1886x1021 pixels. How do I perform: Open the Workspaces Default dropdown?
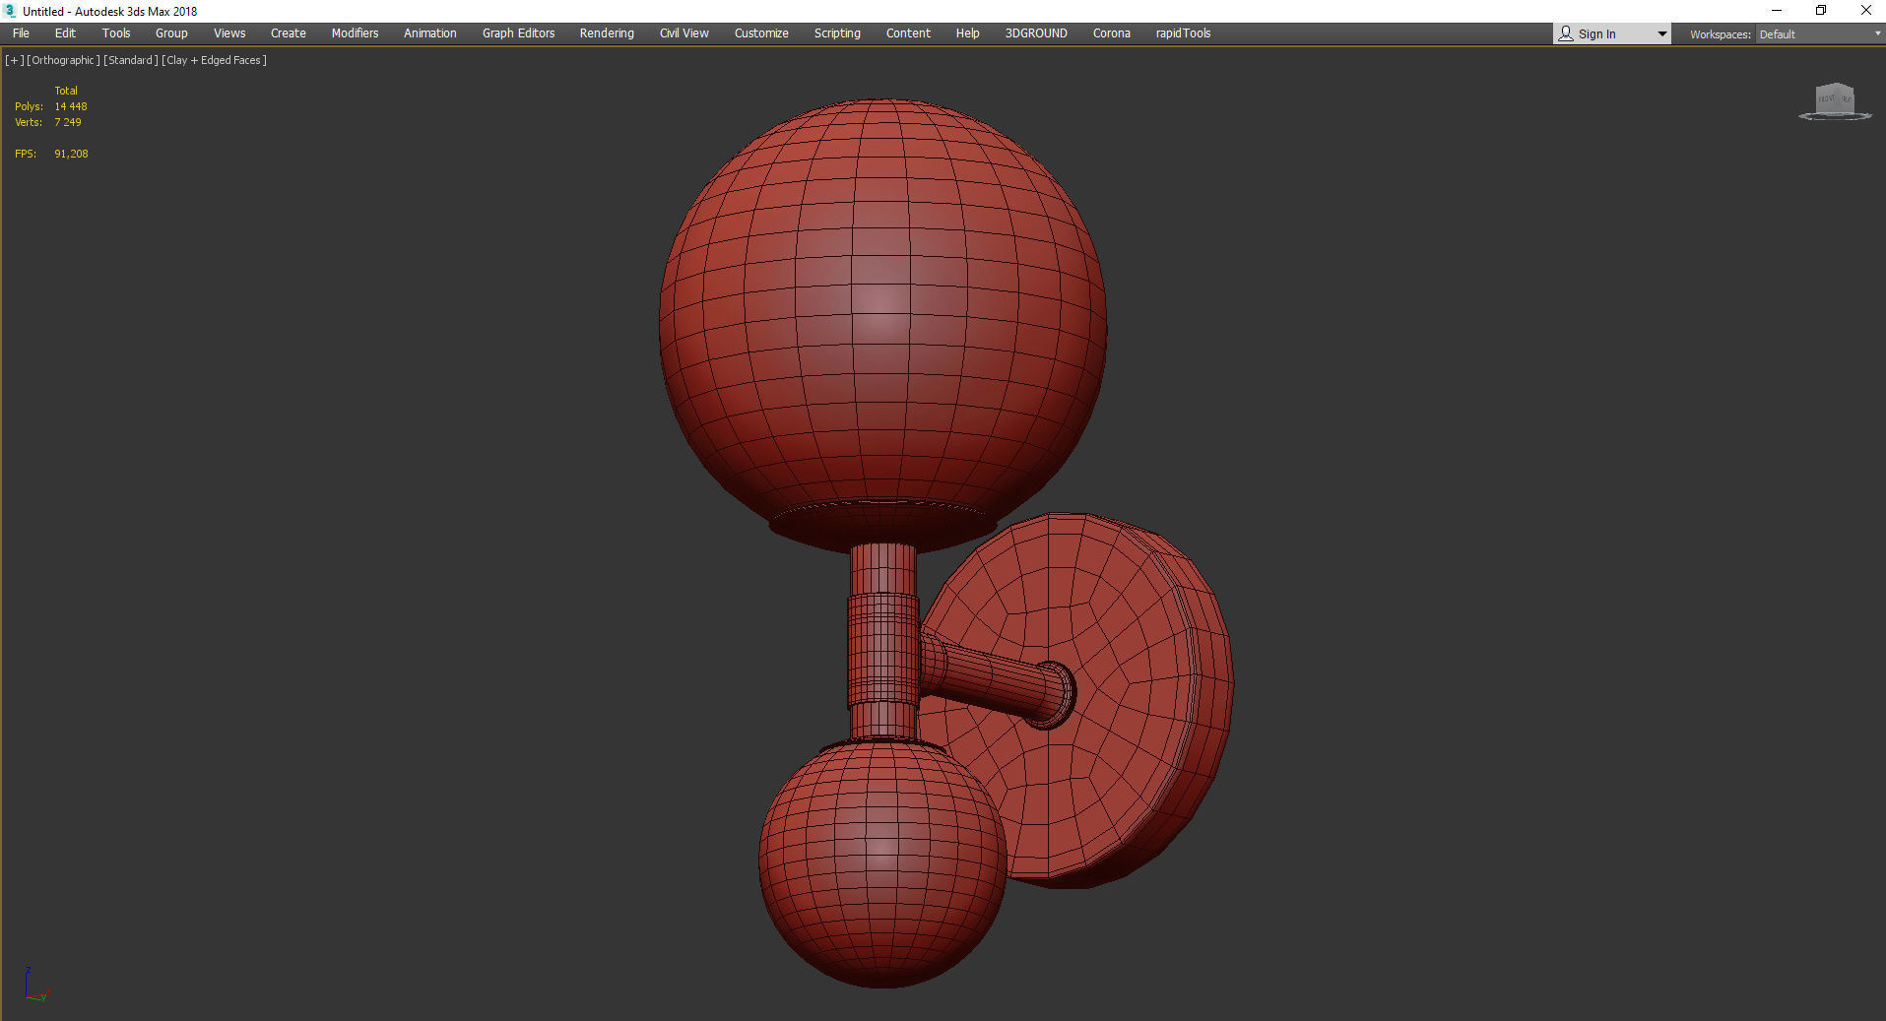point(1819,34)
